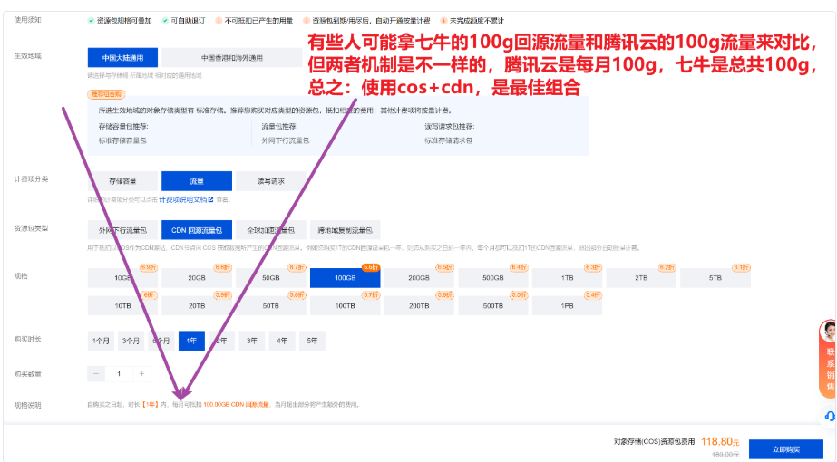Click the minus icon for purchase quantity
Viewport: 837px width, 462px height.
point(96,374)
